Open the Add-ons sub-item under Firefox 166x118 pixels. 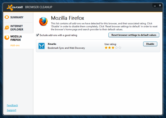click(15, 45)
